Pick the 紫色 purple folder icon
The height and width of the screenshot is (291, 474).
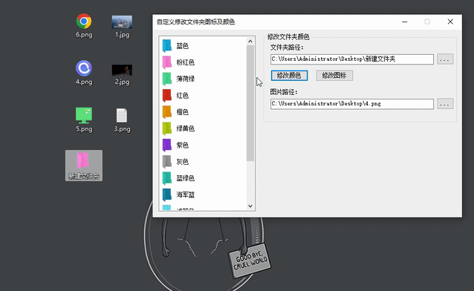(x=167, y=145)
